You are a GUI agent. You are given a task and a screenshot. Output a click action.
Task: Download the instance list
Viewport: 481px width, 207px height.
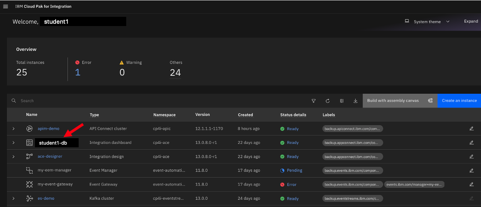tap(356, 101)
